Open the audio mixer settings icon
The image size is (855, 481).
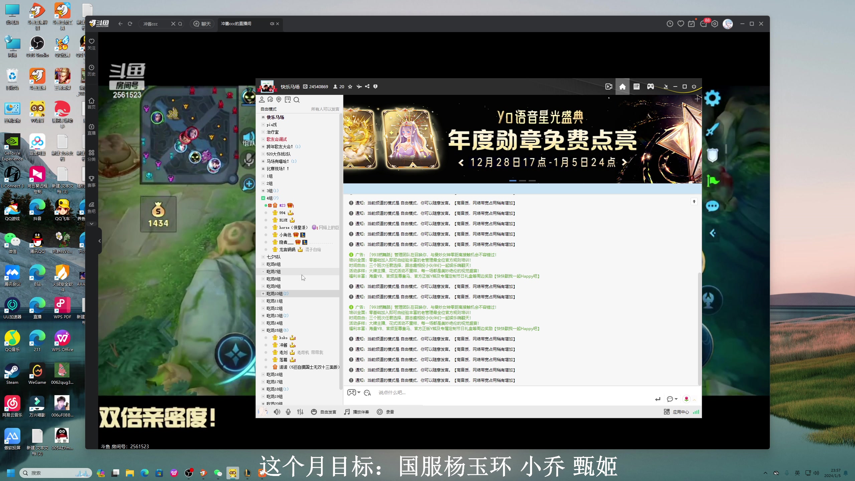tap(300, 412)
